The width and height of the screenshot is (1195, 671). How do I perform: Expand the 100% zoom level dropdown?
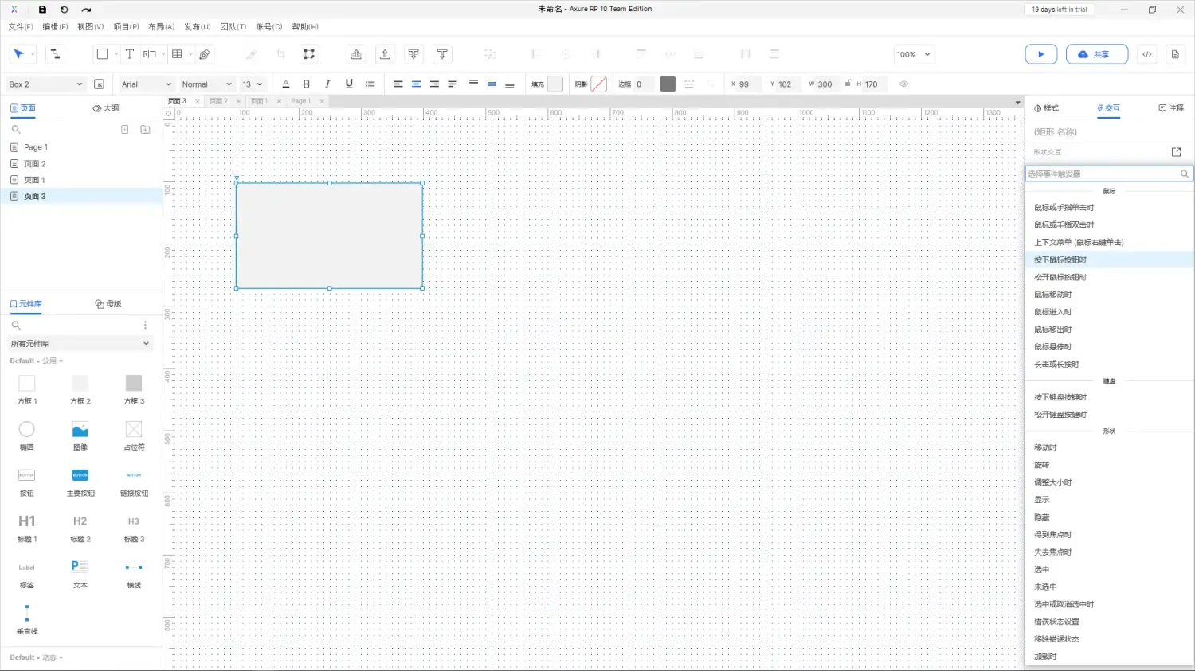tap(913, 54)
